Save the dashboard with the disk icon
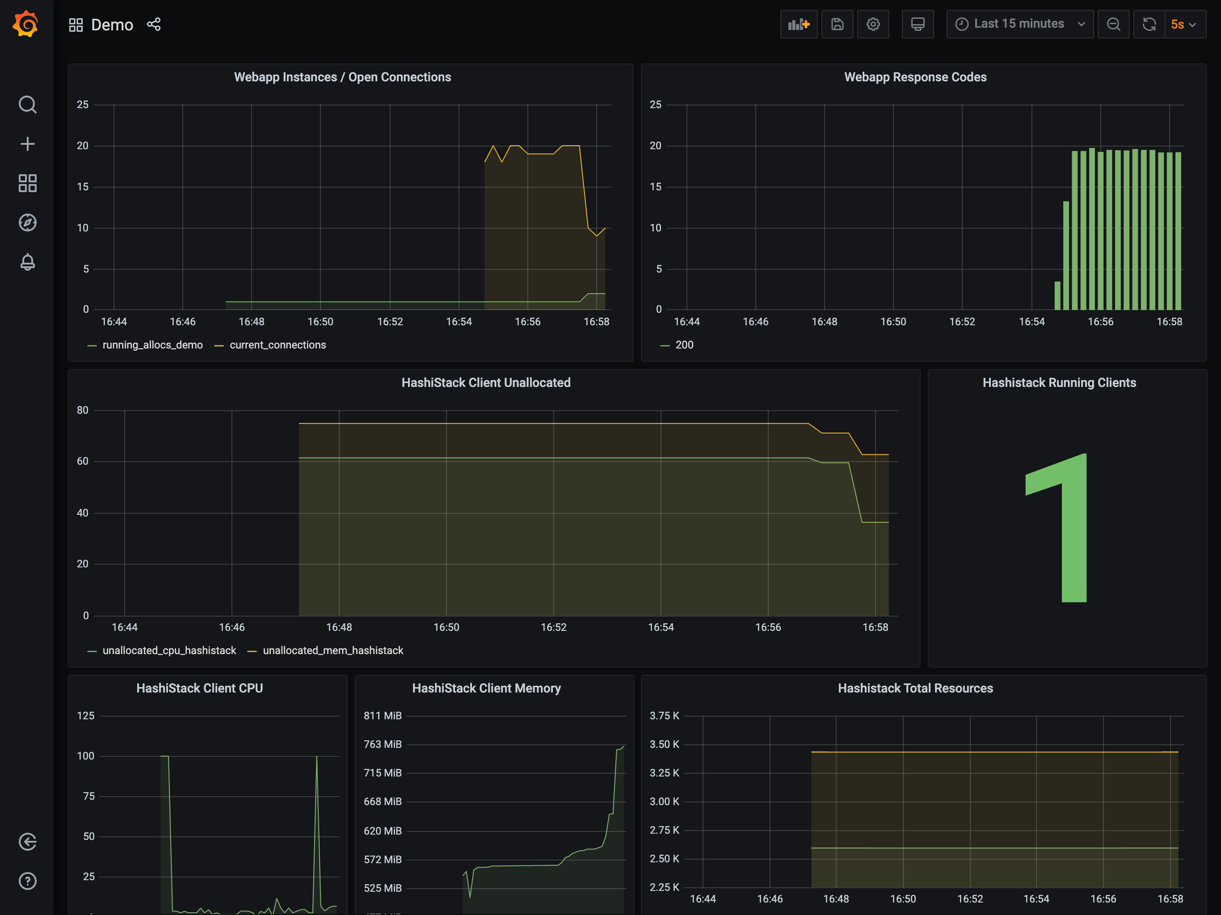Image resolution: width=1221 pixels, height=915 pixels. 838,24
